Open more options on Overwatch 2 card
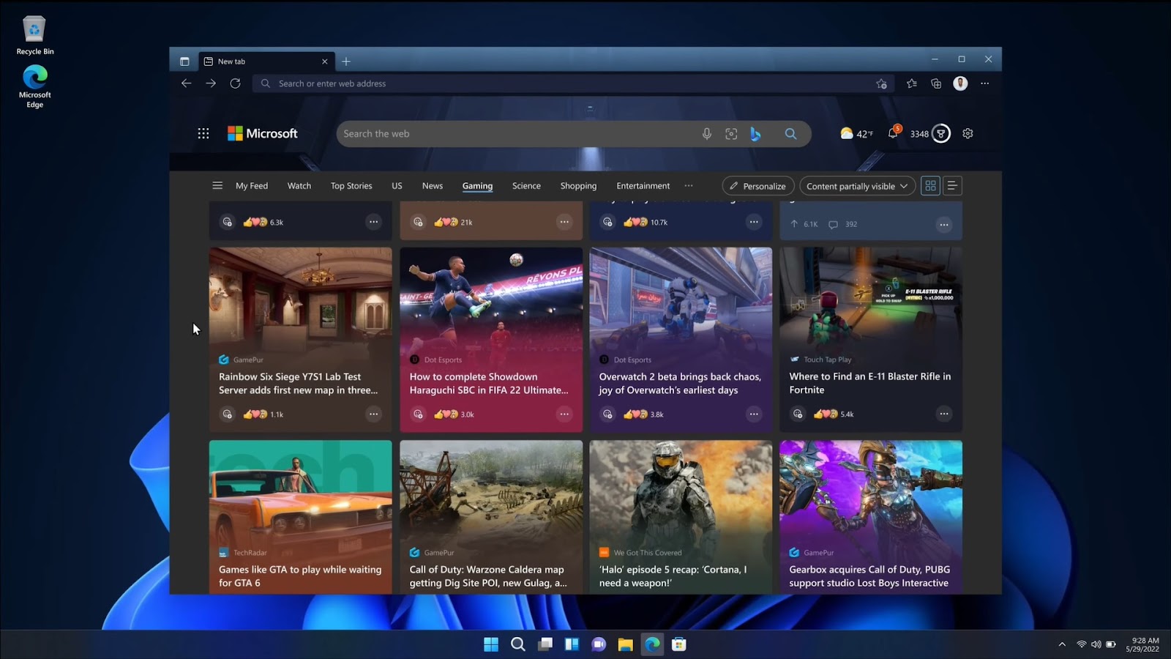Viewport: 1171px width, 659px height. point(753,414)
